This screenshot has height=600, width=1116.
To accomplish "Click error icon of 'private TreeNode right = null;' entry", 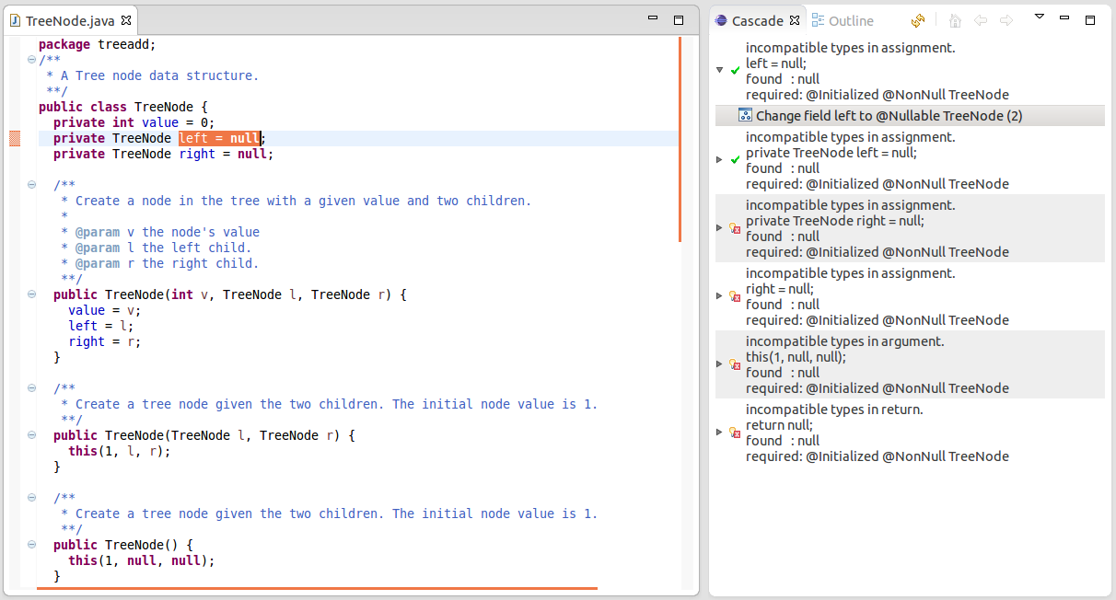I will (735, 228).
